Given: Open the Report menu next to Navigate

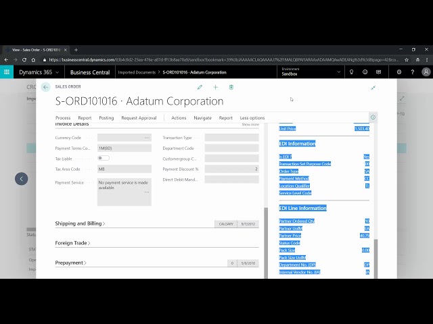Looking at the screenshot, I should point(225,118).
